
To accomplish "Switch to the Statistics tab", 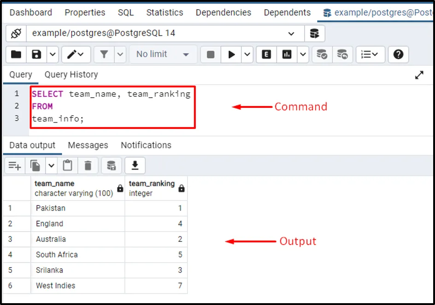I will tap(165, 12).
